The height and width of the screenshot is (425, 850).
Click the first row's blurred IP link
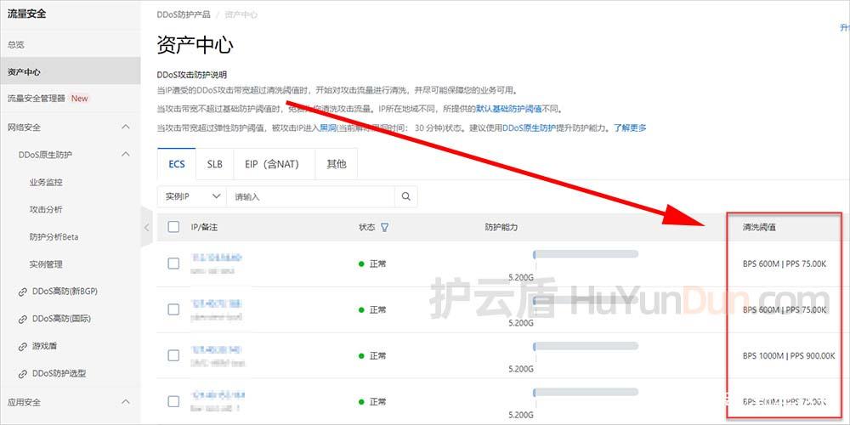click(216, 258)
